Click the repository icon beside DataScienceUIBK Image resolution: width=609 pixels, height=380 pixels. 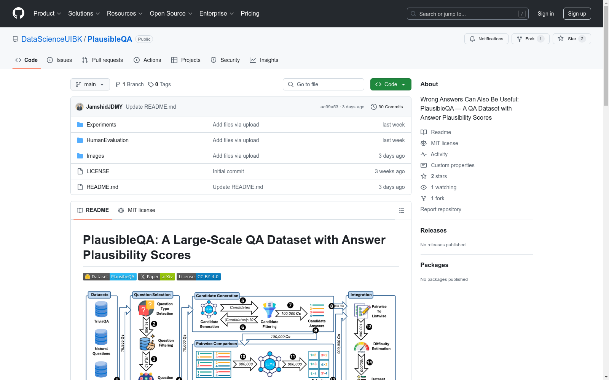pos(15,39)
